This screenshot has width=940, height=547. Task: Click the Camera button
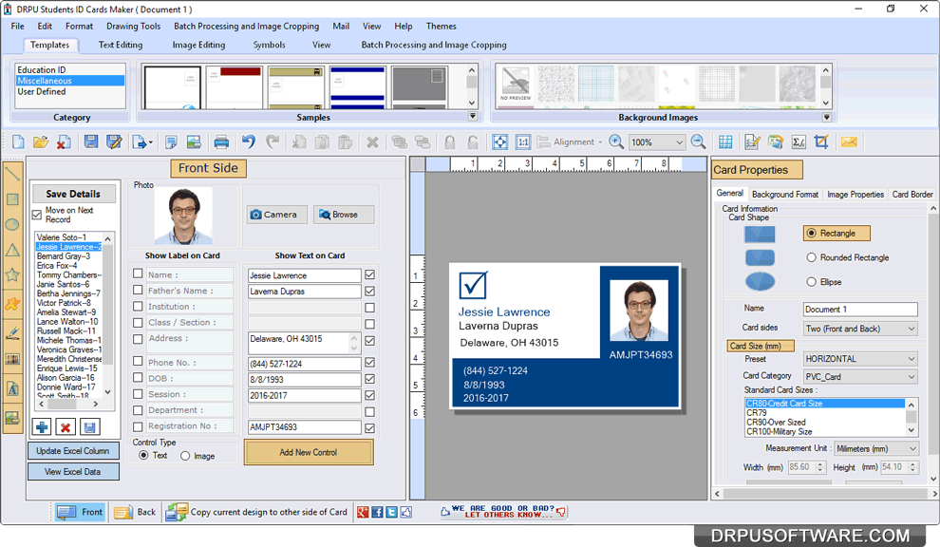click(x=276, y=215)
